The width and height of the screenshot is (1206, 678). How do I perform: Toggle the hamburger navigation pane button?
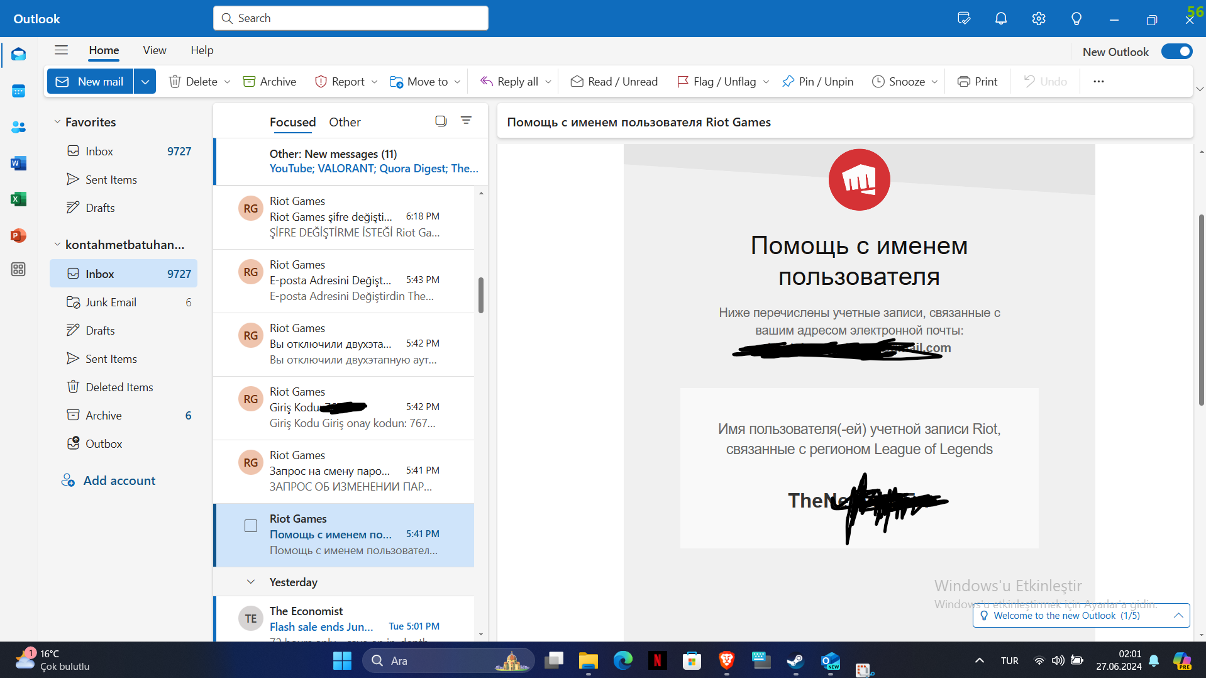coord(61,50)
